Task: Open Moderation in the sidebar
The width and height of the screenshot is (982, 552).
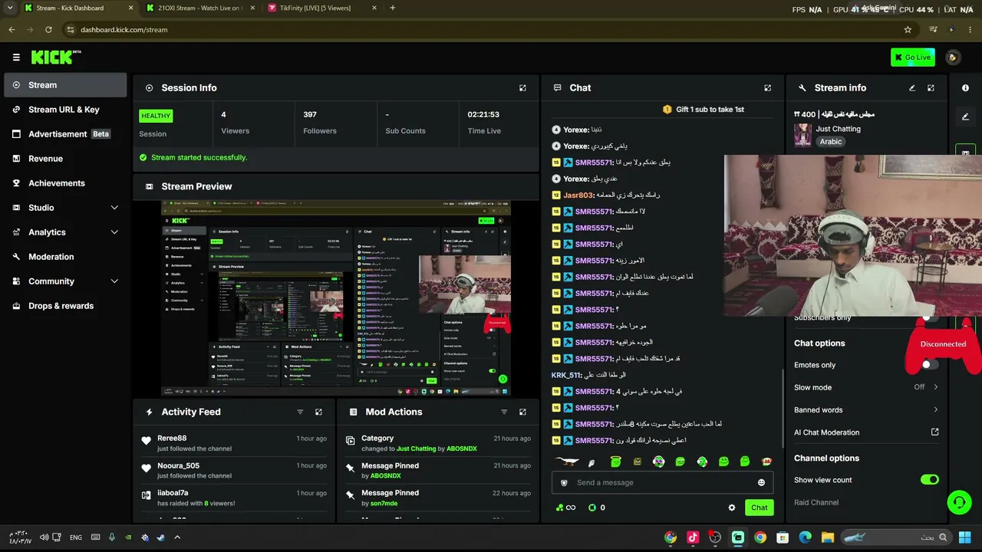Action: 65,257
